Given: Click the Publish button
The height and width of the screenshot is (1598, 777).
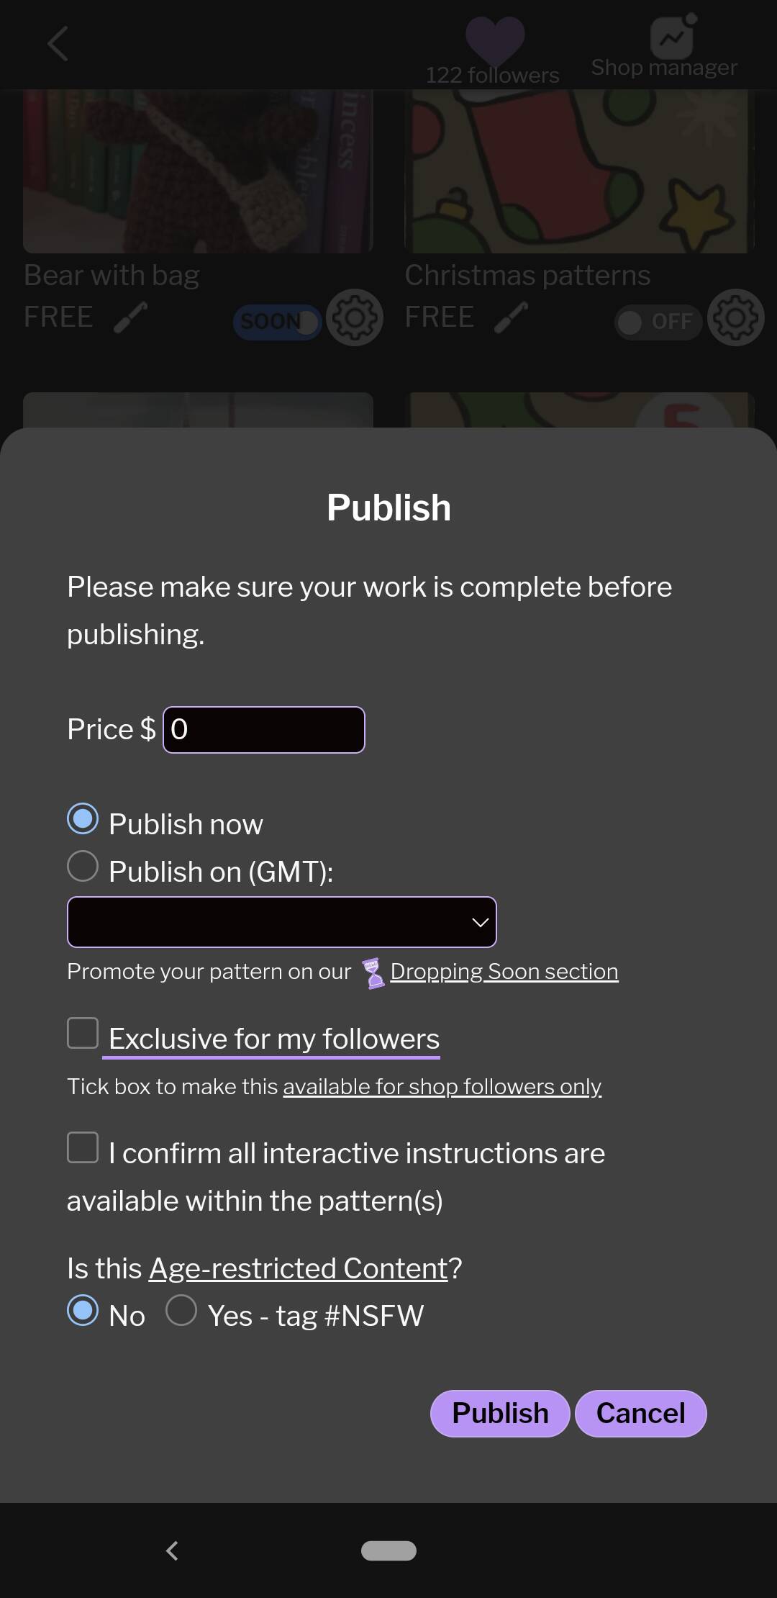Looking at the screenshot, I should tap(500, 1413).
